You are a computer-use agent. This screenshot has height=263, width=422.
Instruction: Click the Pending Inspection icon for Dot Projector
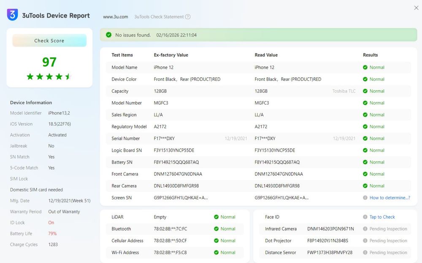point(365,241)
